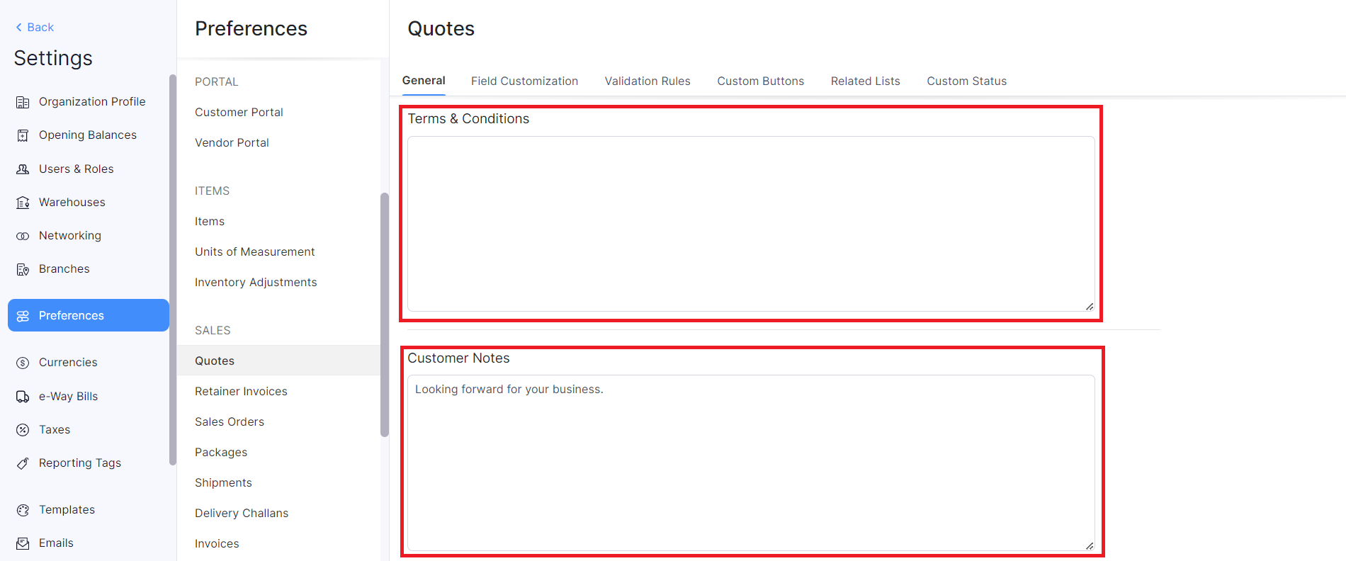Image resolution: width=1346 pixels, height=561 pixels.
Task: Click the Reporting Tags icon
Action: (23, 463)
